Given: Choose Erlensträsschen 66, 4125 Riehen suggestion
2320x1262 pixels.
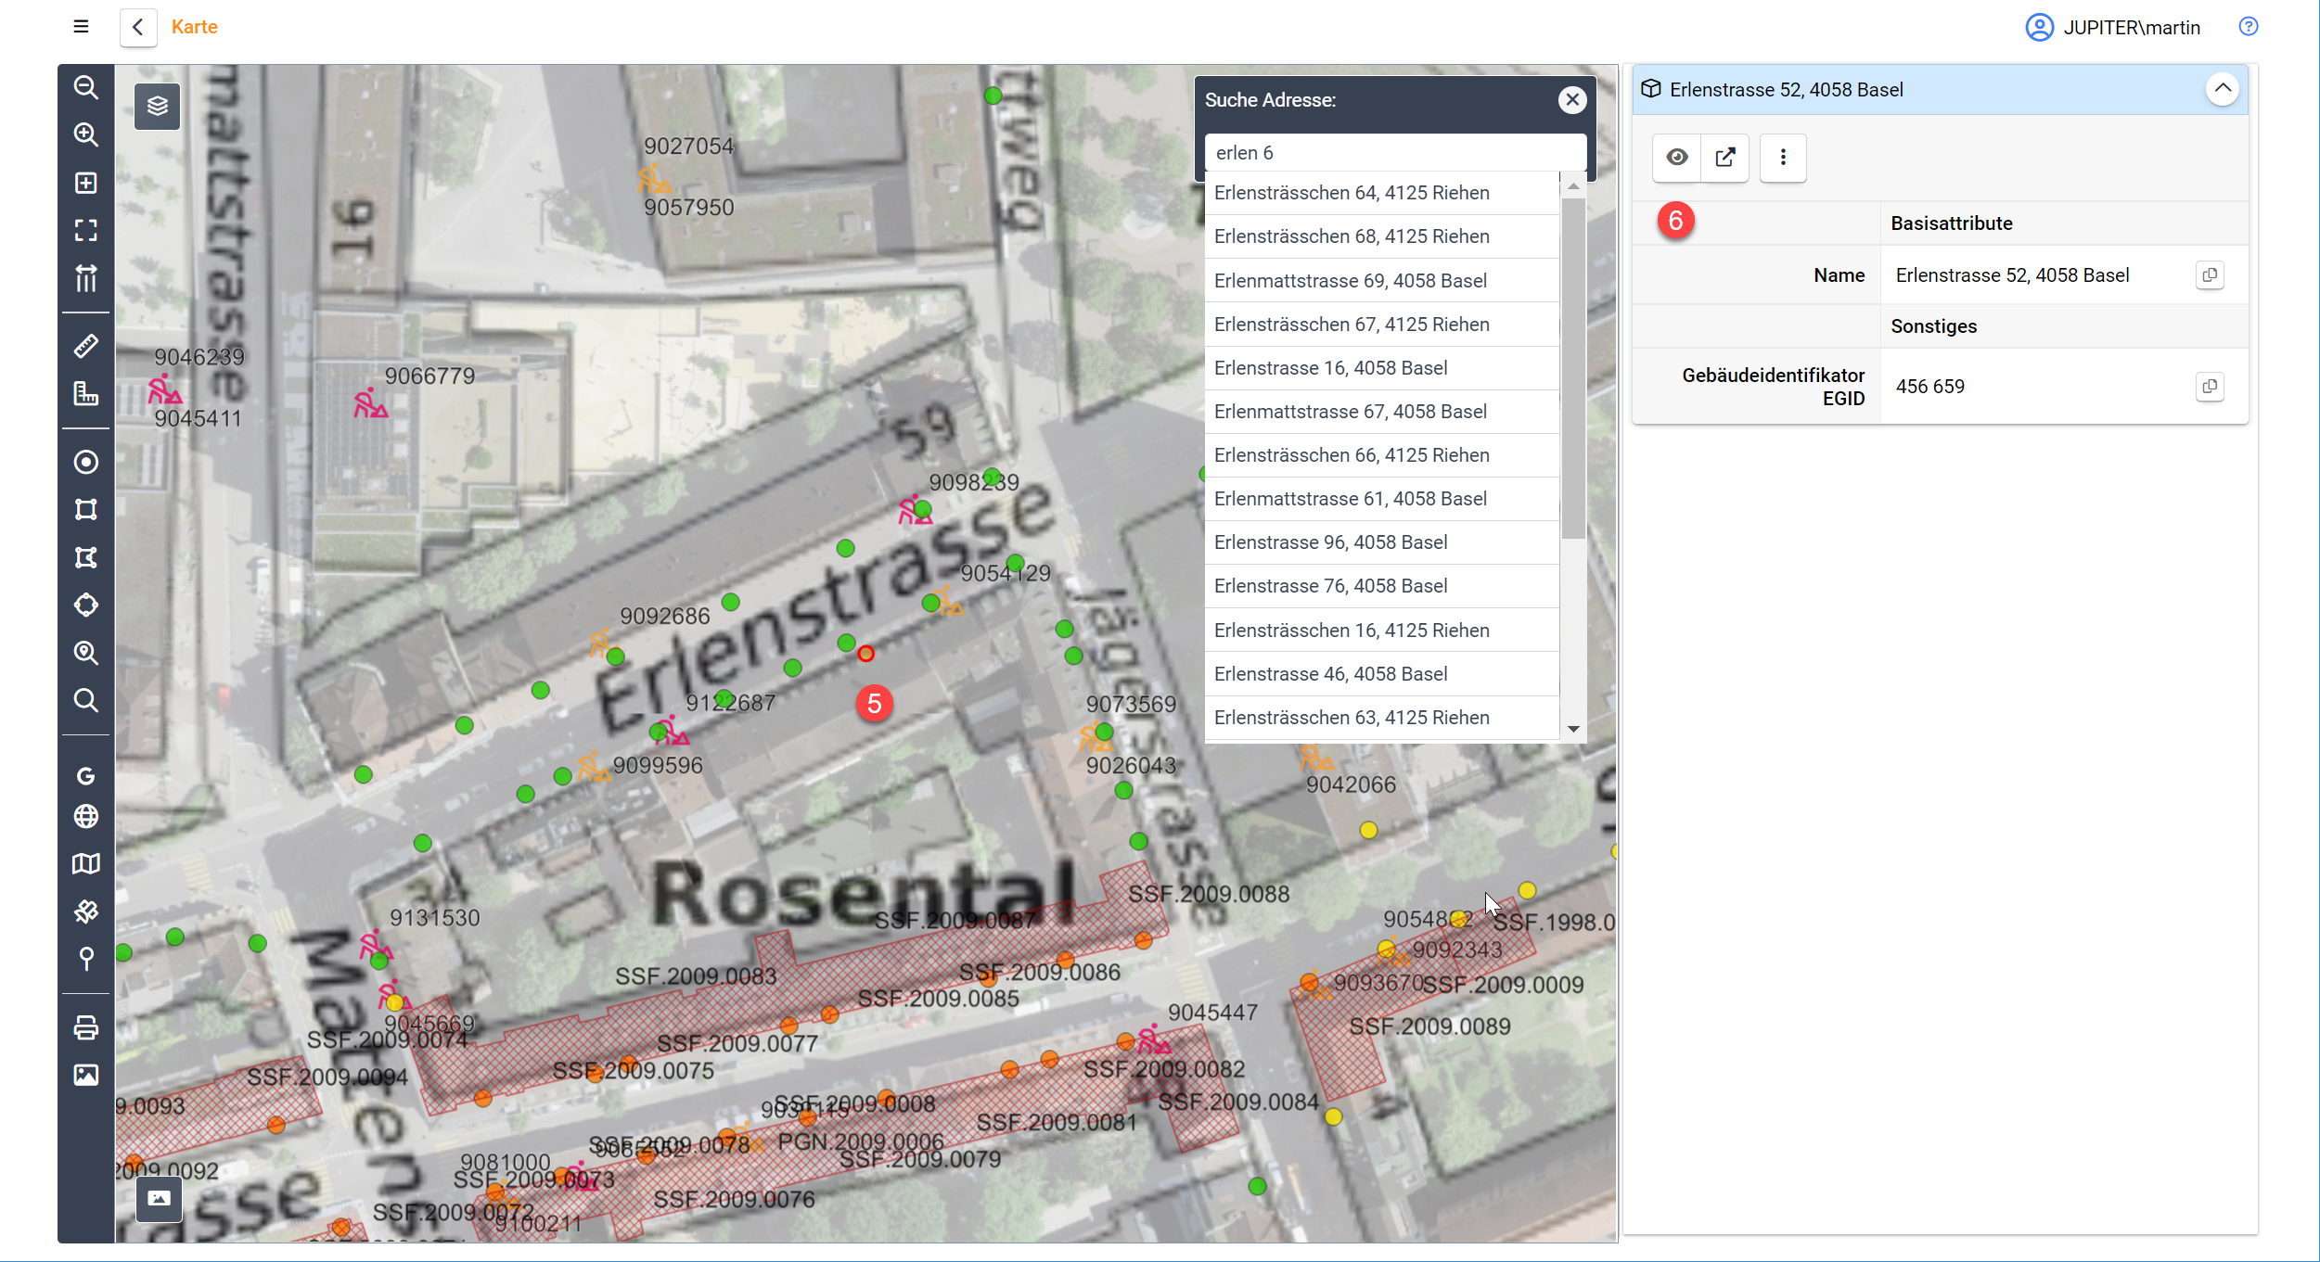Looking at the screenshot, I should tap(1382, 455).
